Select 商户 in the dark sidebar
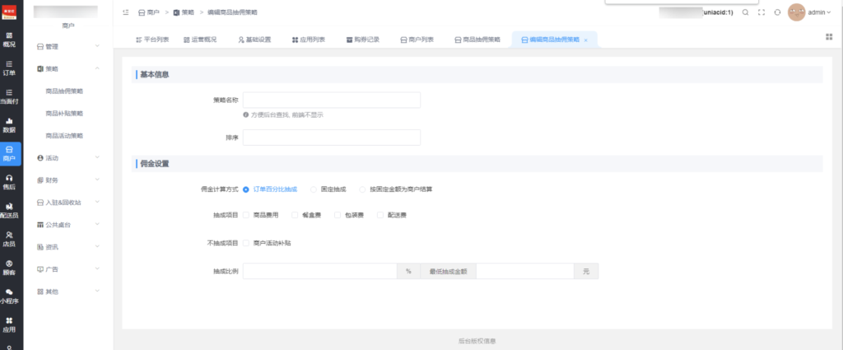The width and height of the screenshot is (843, 350). point(9,154)
